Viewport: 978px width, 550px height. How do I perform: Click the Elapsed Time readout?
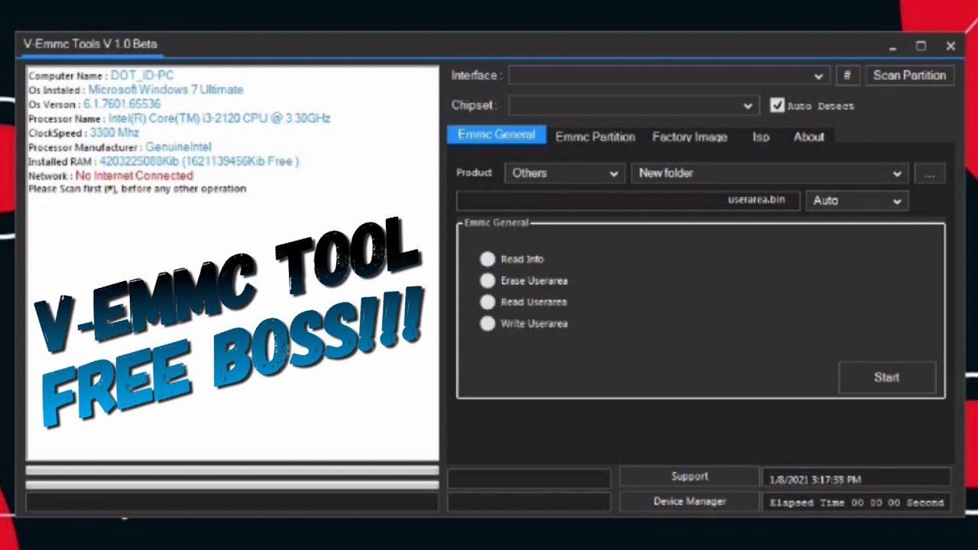[857, 503]
